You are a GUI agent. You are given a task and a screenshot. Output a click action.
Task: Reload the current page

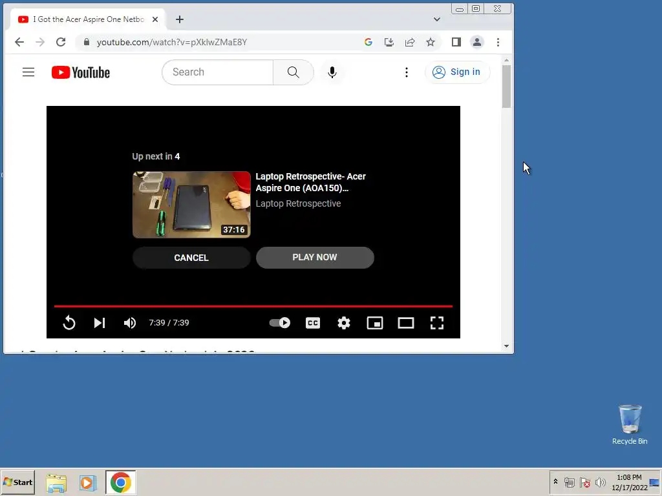[x=61, y=42]
